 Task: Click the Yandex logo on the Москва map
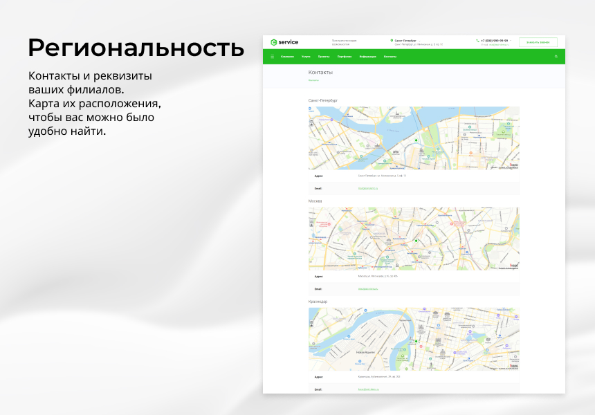click(x=512, y=264)
